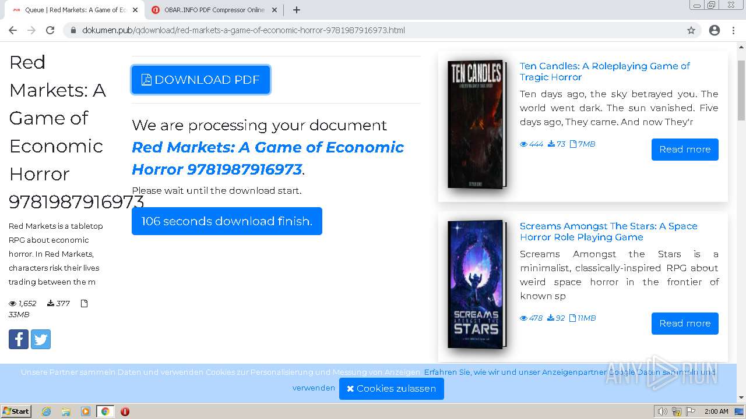This screenshot has height=419, width=746.
Task: Bookmark this page with the star icon
Action: pos(691,30)
